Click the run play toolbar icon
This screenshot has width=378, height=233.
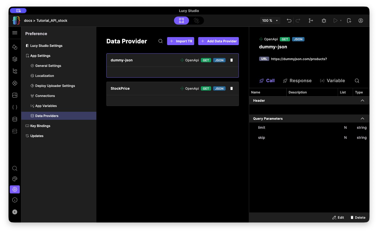[x=335, y=21]
